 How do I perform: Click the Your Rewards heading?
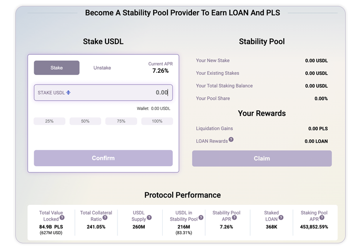coord(262,113)
